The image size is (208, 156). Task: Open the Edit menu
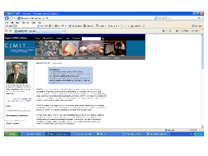coord(12,23)
